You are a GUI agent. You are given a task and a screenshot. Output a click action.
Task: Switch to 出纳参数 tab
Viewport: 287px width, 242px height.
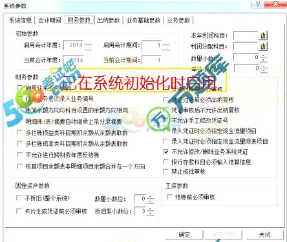[x=109, y=21]
